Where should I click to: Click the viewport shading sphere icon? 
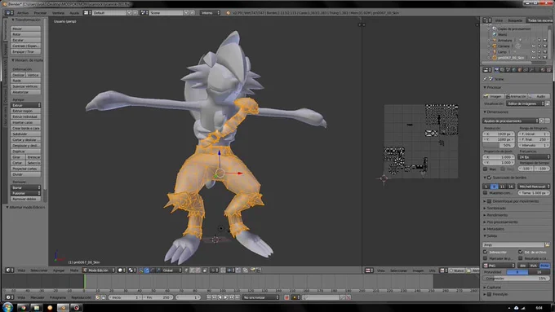[121, 270]
